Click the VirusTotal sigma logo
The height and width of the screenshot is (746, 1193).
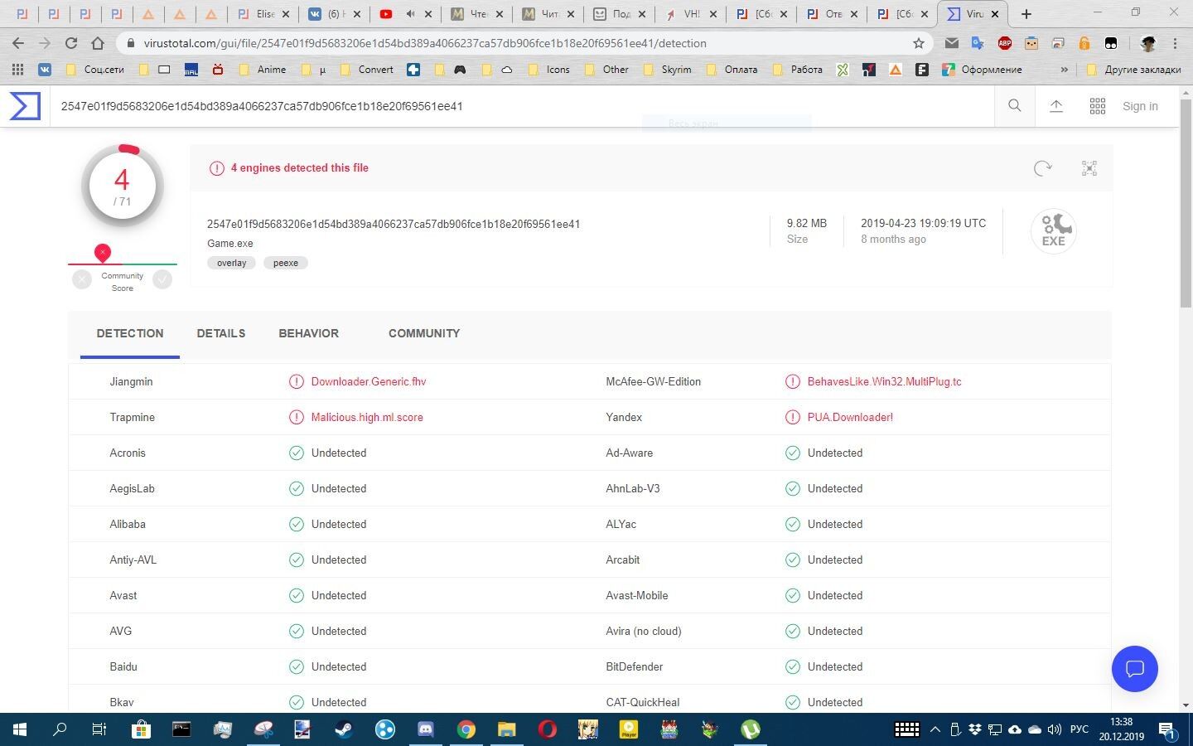click(25, 106)
